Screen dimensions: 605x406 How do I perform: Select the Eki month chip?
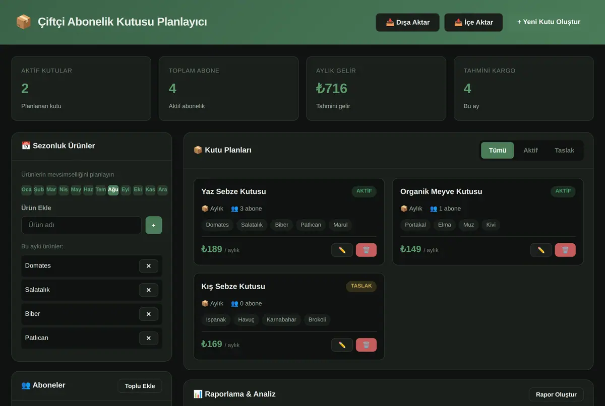click(138, 190)
